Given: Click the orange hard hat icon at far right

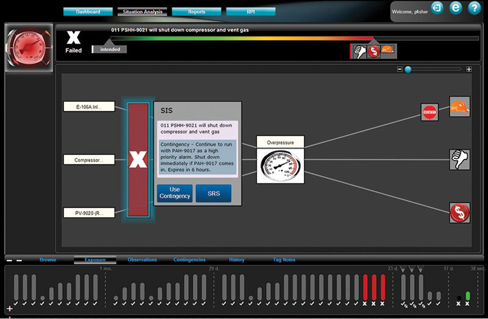Looking at the screenshot, I should (x=459, y=107).
